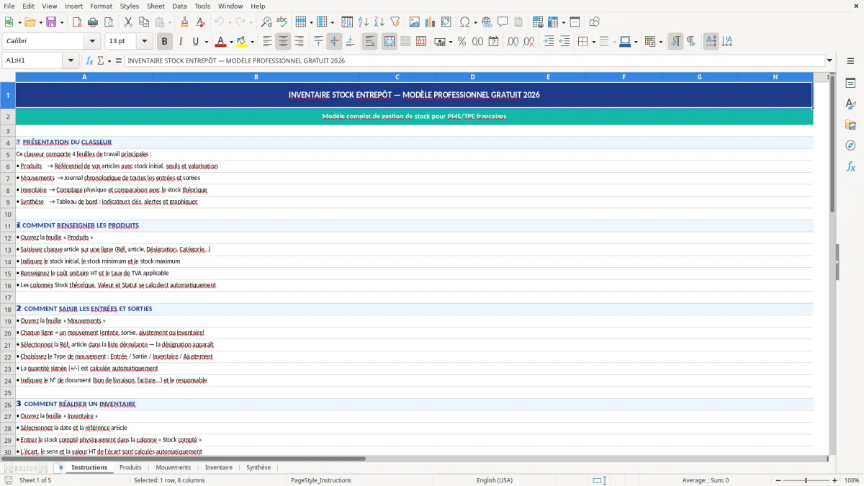The width and height of the screenshot is (864, 486).
Task: Toggle Wrap Text
Action: (x=370, y=42)
